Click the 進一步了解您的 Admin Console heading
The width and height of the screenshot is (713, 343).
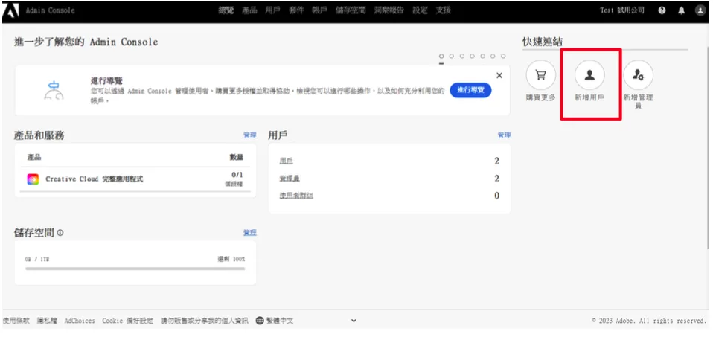pos(86,42)
